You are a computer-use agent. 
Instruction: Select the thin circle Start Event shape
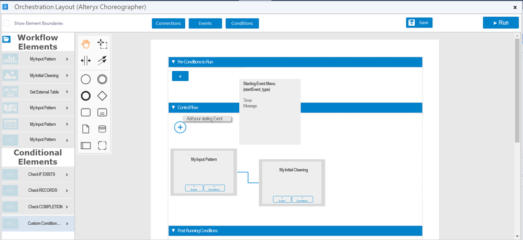pos(86,80)
